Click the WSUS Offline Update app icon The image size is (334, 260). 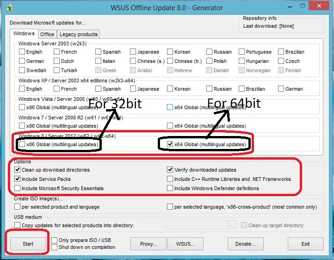click(10, 7)
